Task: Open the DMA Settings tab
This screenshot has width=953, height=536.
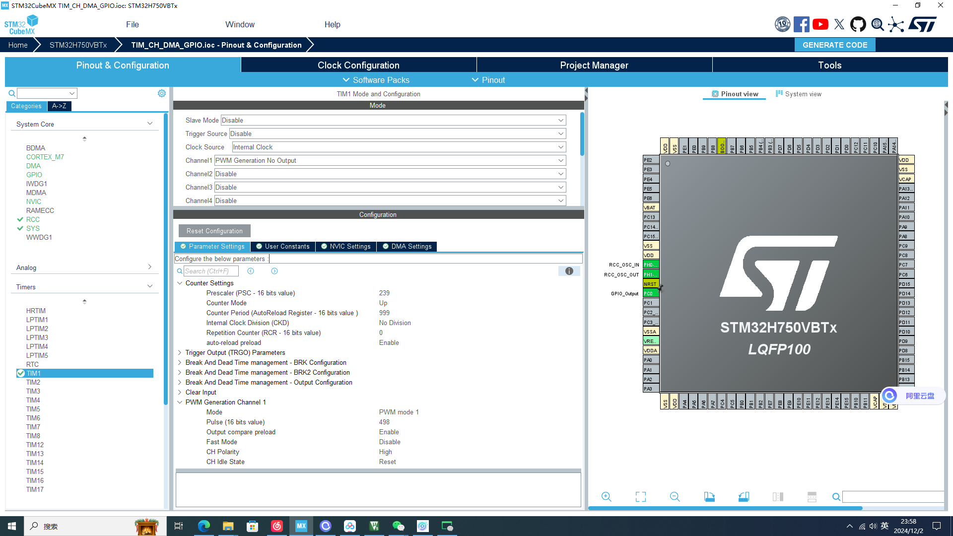Action: (407, 246)
